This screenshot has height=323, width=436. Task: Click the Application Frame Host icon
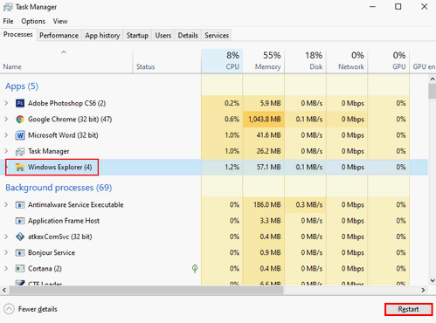20,221
